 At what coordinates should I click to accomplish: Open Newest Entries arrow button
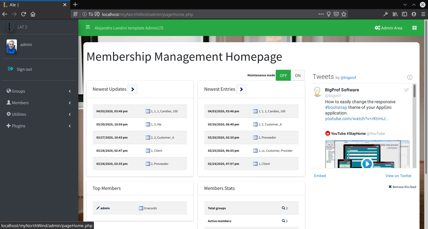[x=241, y=89]
